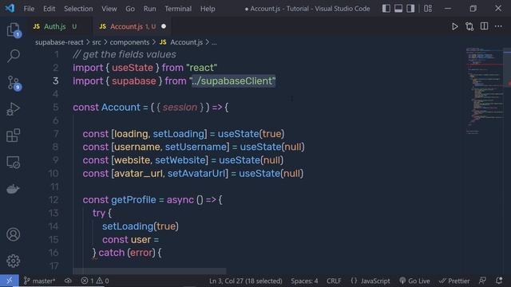Select the Account.js tab
This screenshot has width=511, height=287.
133,26
